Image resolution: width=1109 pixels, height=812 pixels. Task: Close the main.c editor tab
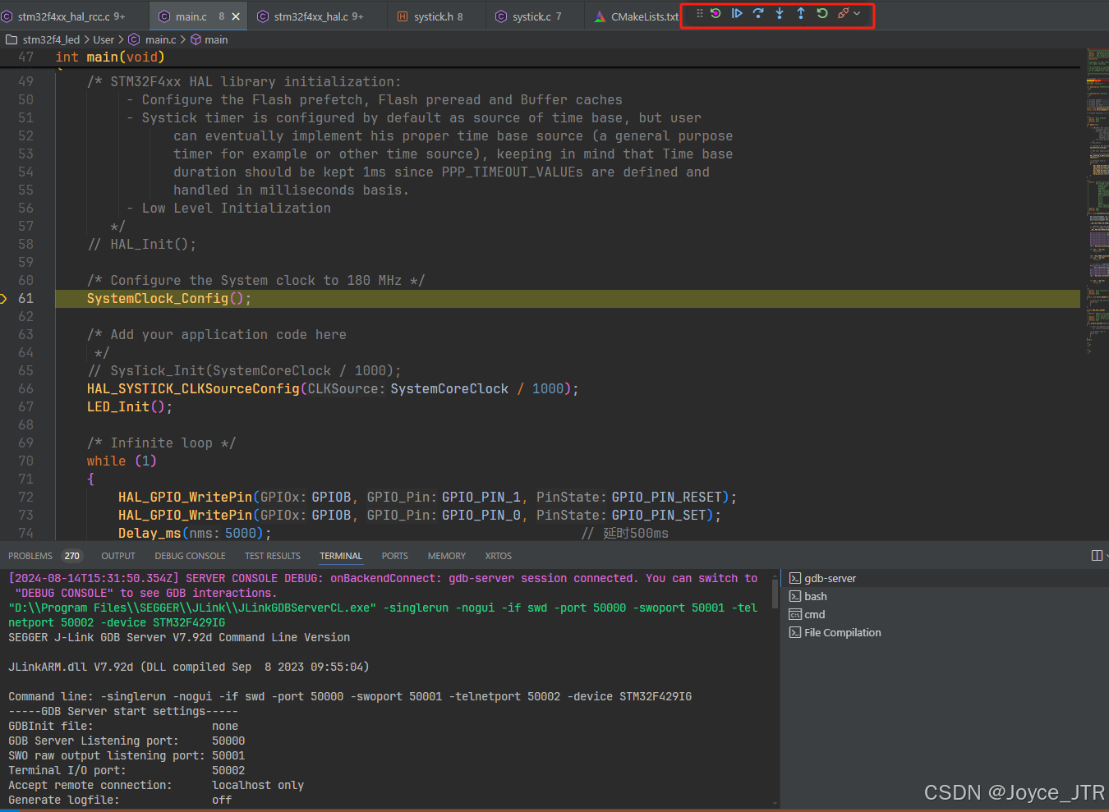pyautogui.click(x=236, y=16)
